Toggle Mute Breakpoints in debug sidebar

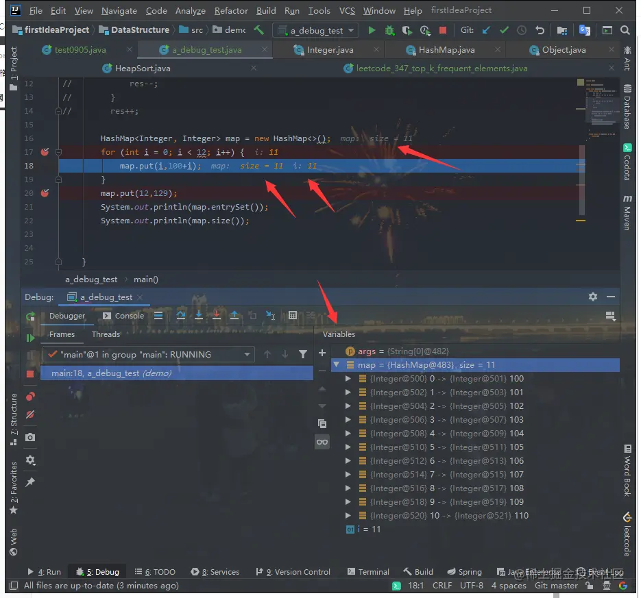pos(30,414)
